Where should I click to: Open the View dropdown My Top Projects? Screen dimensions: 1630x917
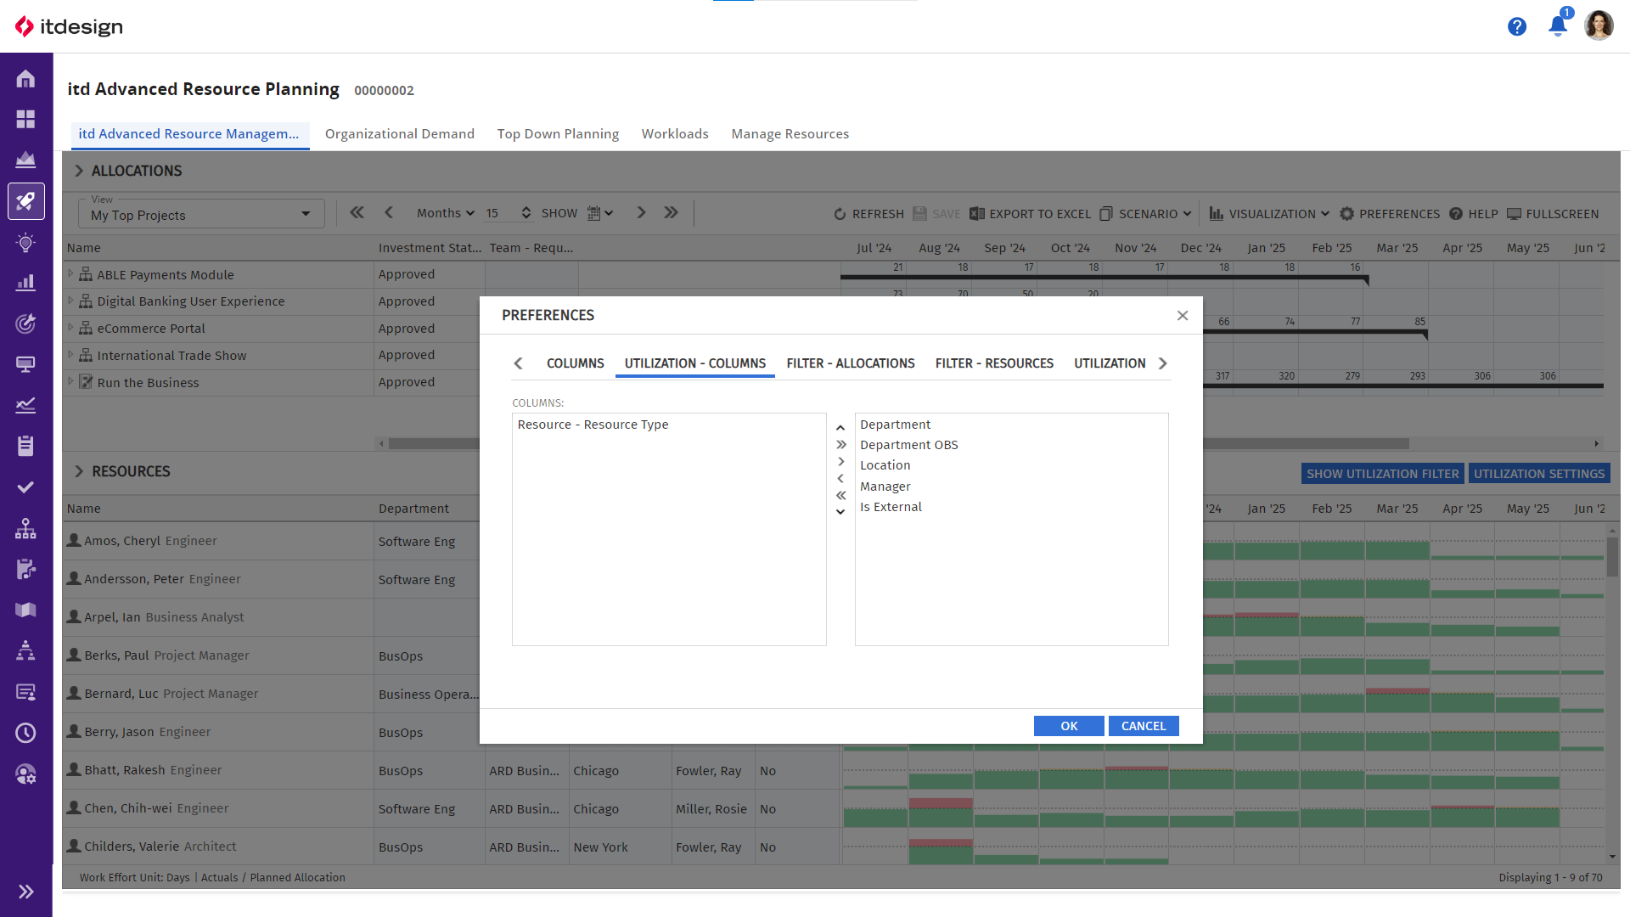(201, 215)
